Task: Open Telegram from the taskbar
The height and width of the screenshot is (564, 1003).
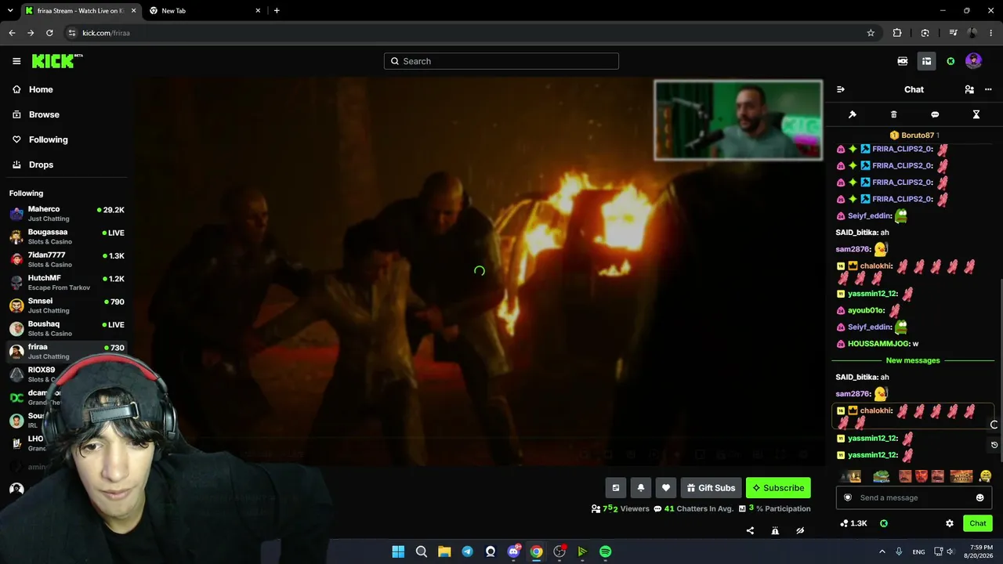Action: click(468, 551)
